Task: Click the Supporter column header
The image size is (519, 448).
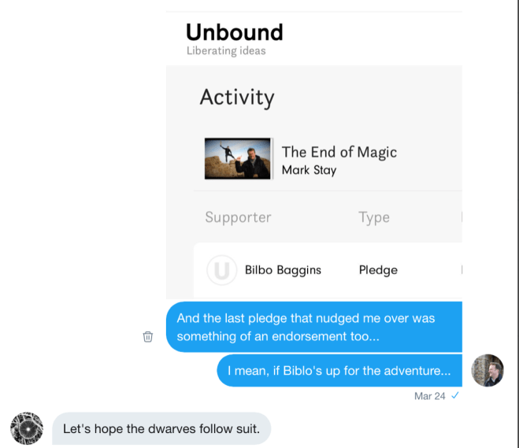Action: point(238,217)
